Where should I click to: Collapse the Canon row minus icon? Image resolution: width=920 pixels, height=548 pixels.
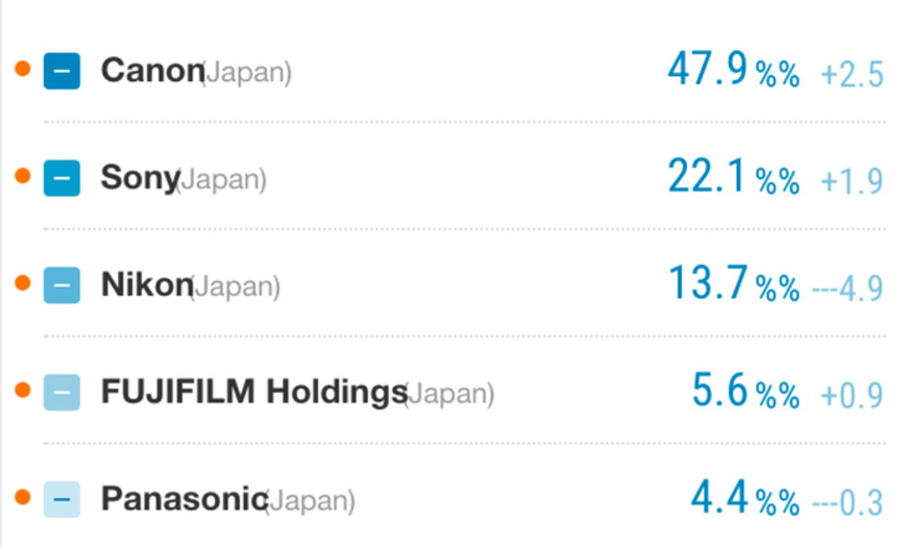62,71
